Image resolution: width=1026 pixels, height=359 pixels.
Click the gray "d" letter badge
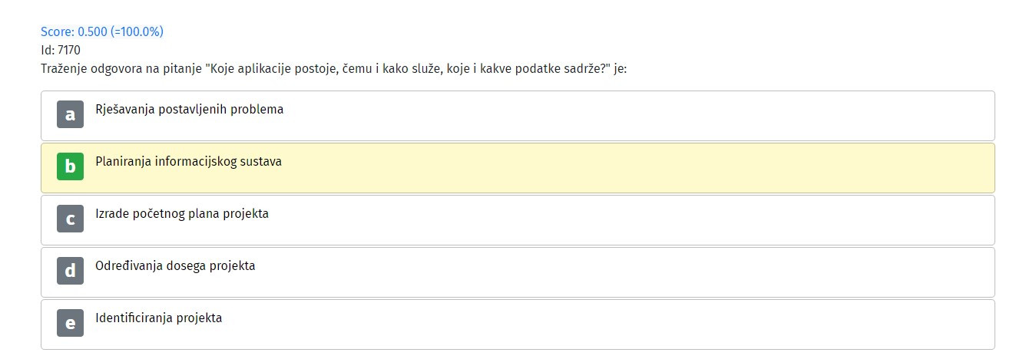tap(70, 271)
